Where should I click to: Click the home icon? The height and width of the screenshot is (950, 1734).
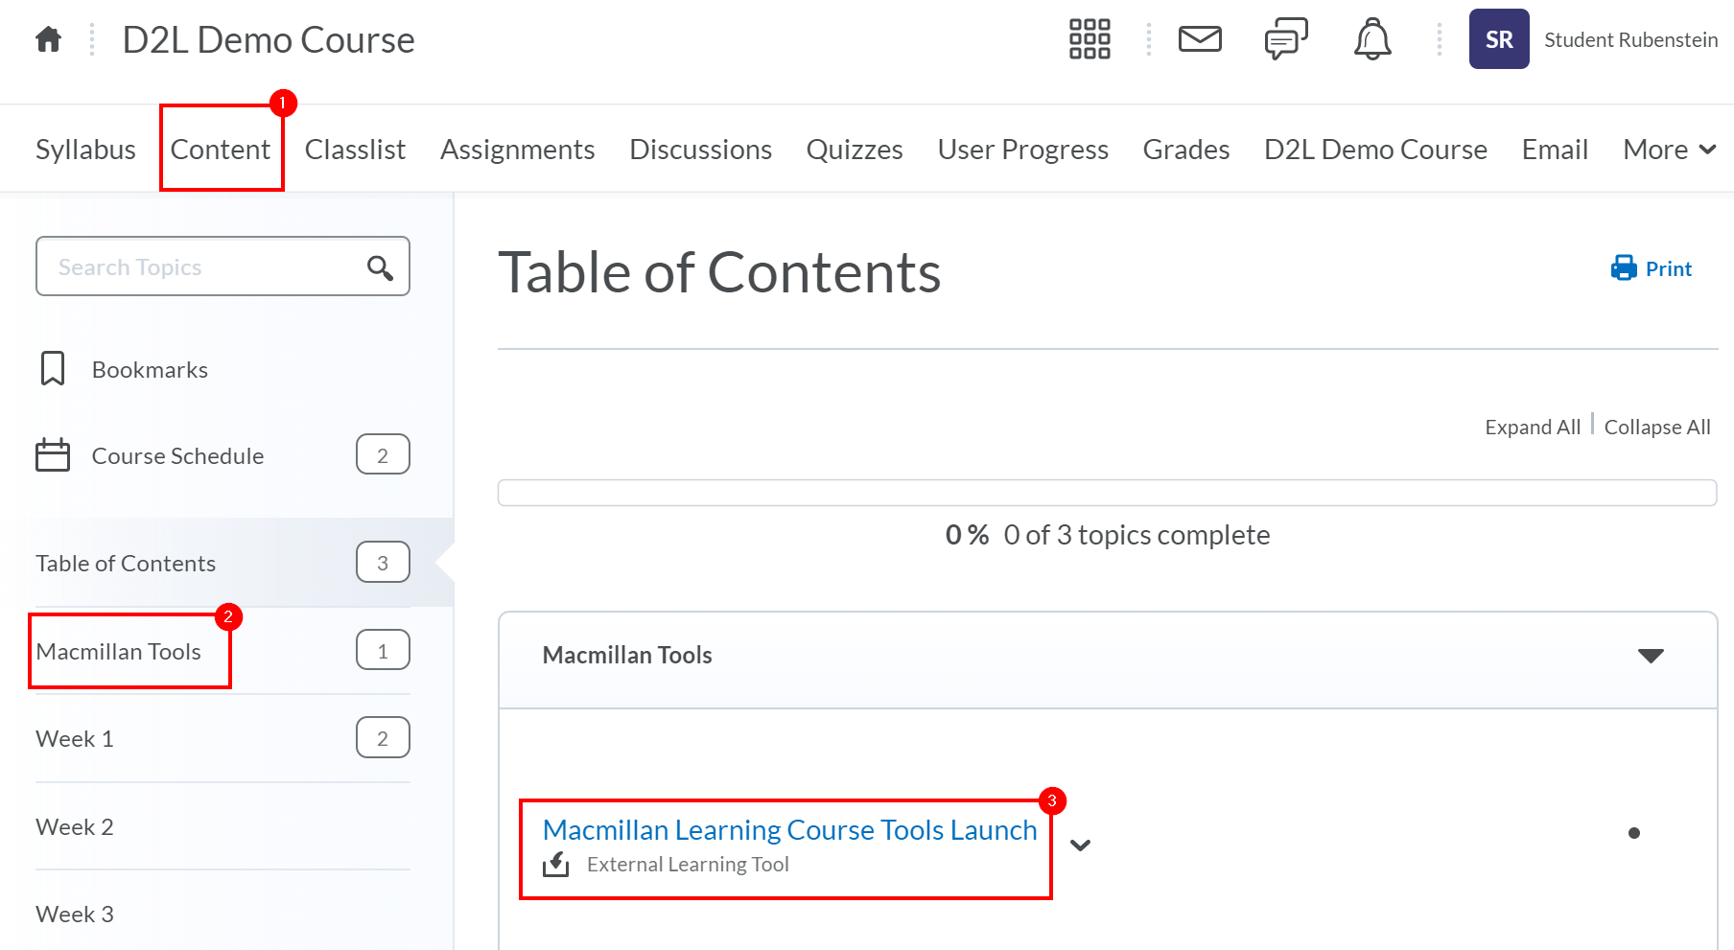[46, 39]
